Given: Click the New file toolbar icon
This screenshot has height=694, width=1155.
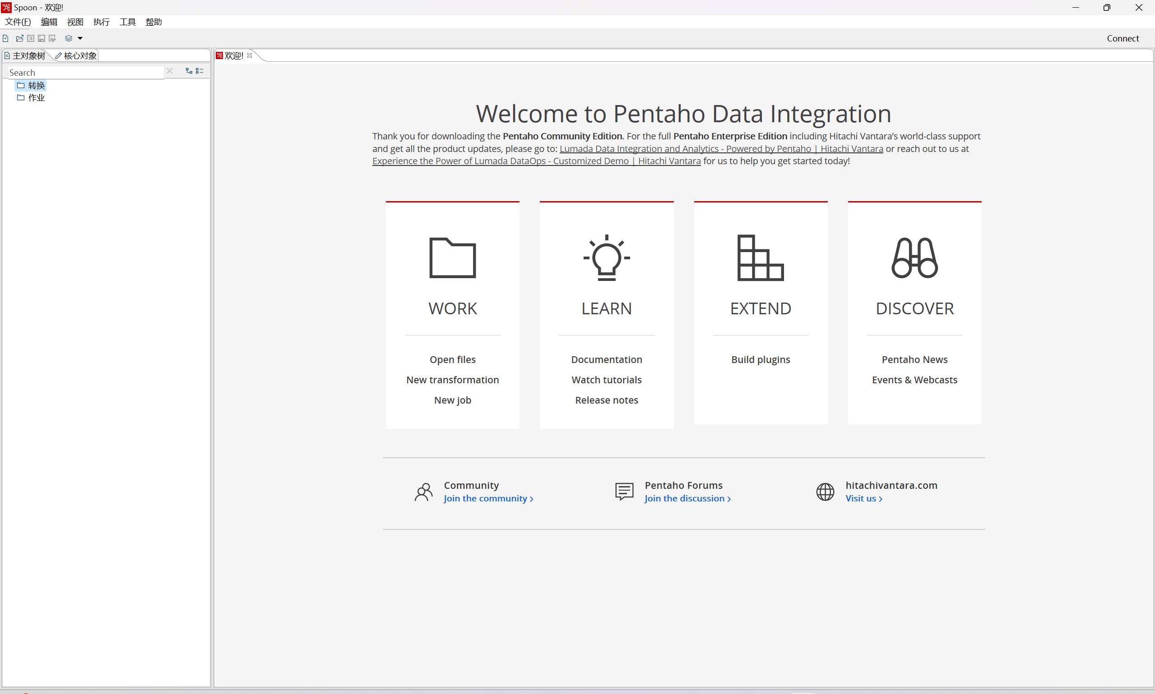Looking at the screenshot, I should pos(5,38).
